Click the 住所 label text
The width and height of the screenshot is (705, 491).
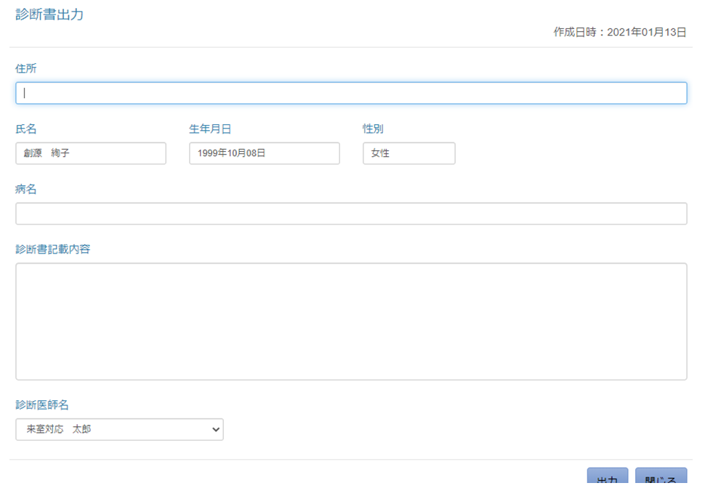(x=26, y=68)
